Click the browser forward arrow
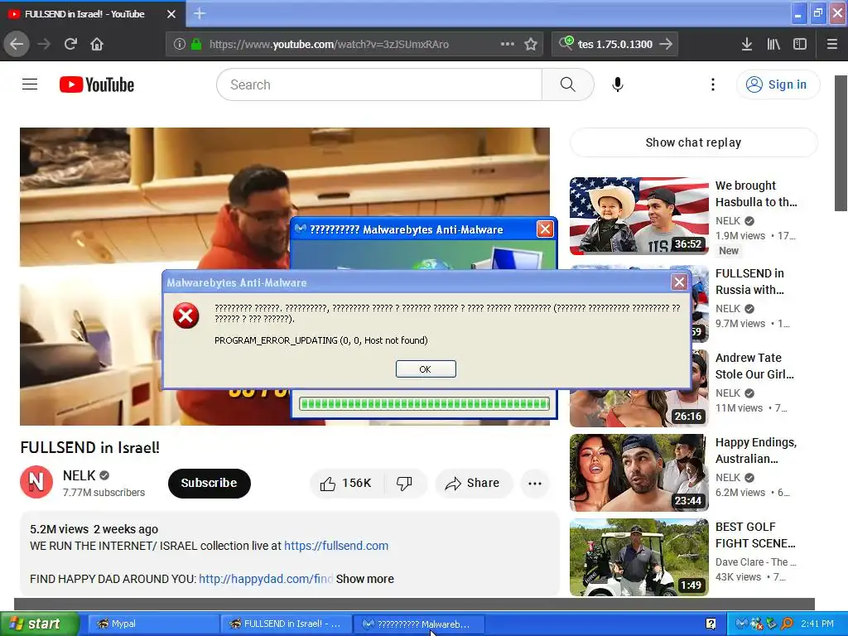848x636 pixels. click(44, 44)
